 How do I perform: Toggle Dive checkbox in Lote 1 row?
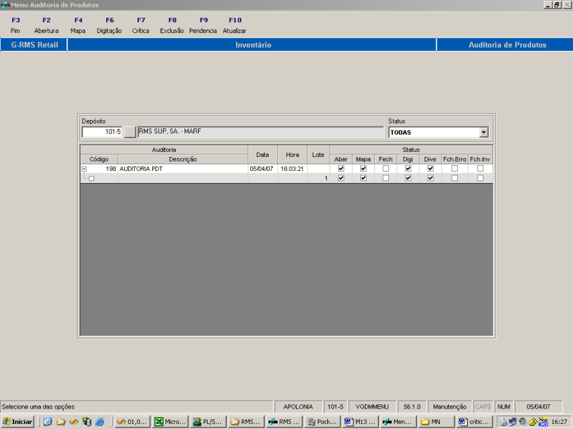(x=430, y=178)
